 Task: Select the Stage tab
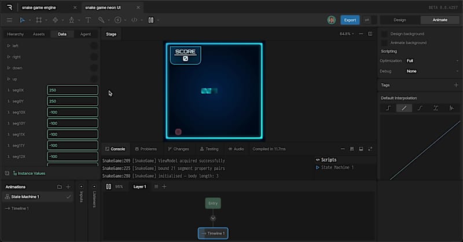(x=111, y=34)
